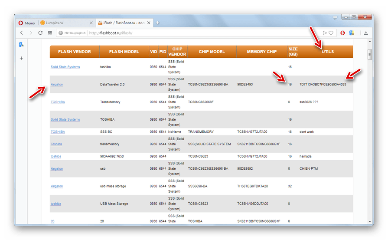This screenshot has width=388, height=240.
Task: Open the Opera Меню button
Action: click(27, 23)
